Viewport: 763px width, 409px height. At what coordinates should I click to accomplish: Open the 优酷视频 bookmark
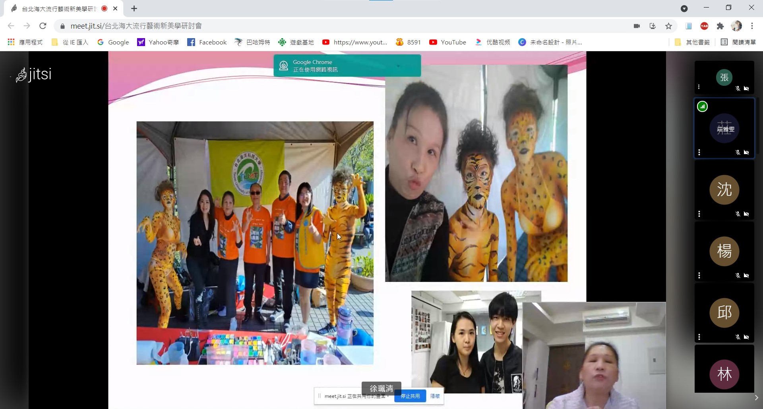(x=493, y=42)
